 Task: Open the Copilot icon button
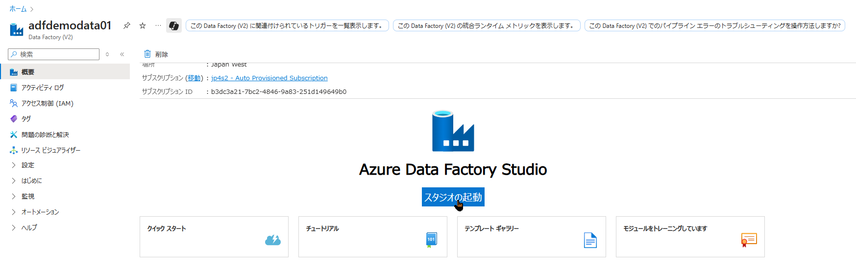(x=174, y=25)
